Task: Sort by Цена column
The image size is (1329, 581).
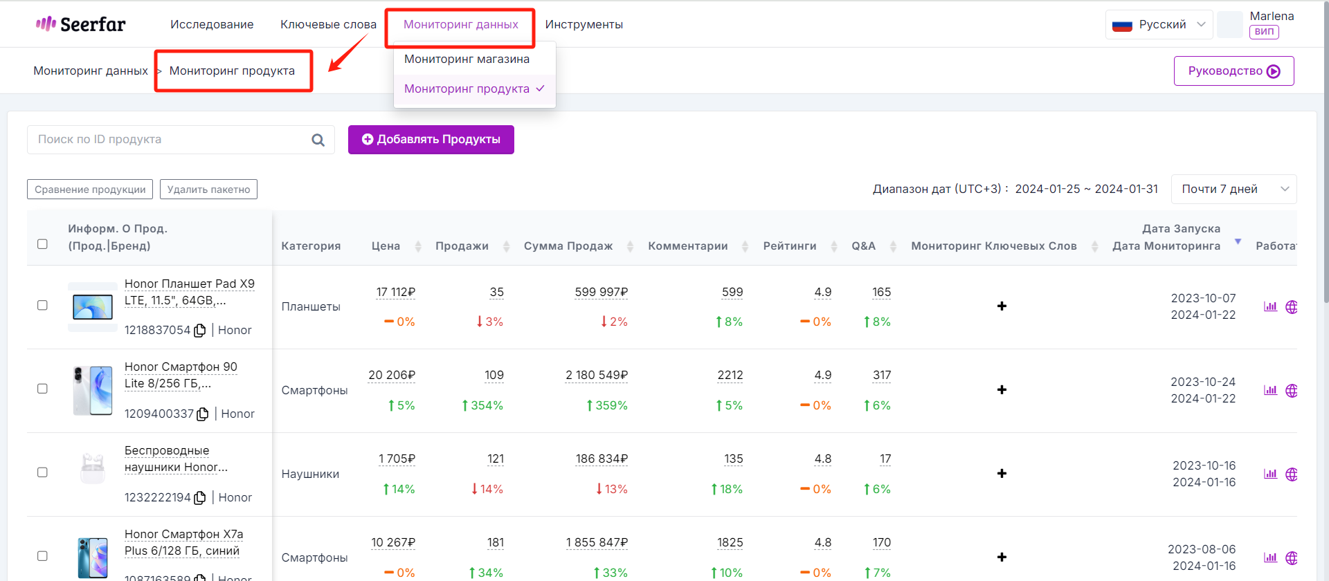Action: point(418,246)
